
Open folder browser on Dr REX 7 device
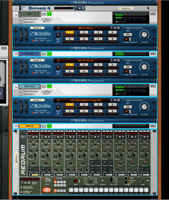[x=115, y=60]
